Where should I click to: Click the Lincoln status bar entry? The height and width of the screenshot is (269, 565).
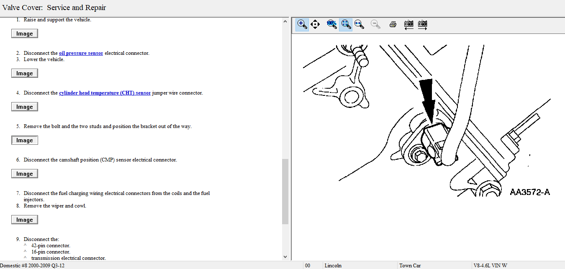tap(333, 265)
